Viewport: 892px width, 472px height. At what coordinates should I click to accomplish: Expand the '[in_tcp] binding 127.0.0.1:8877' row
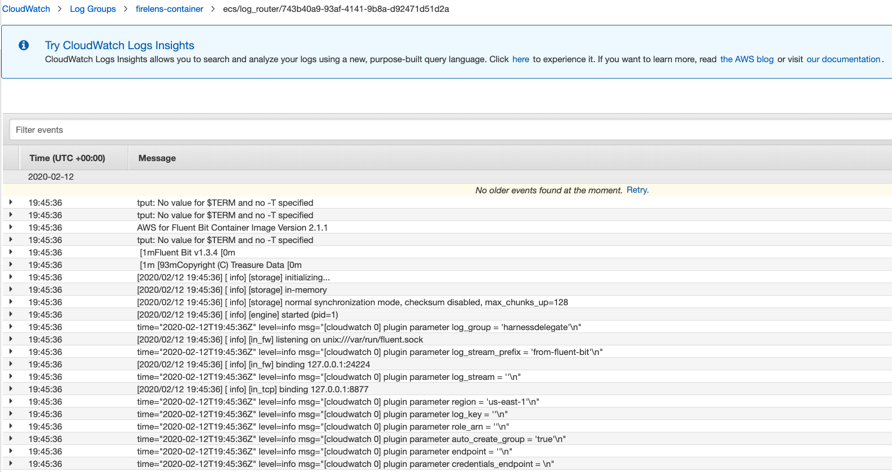click(x=10, y=389)
